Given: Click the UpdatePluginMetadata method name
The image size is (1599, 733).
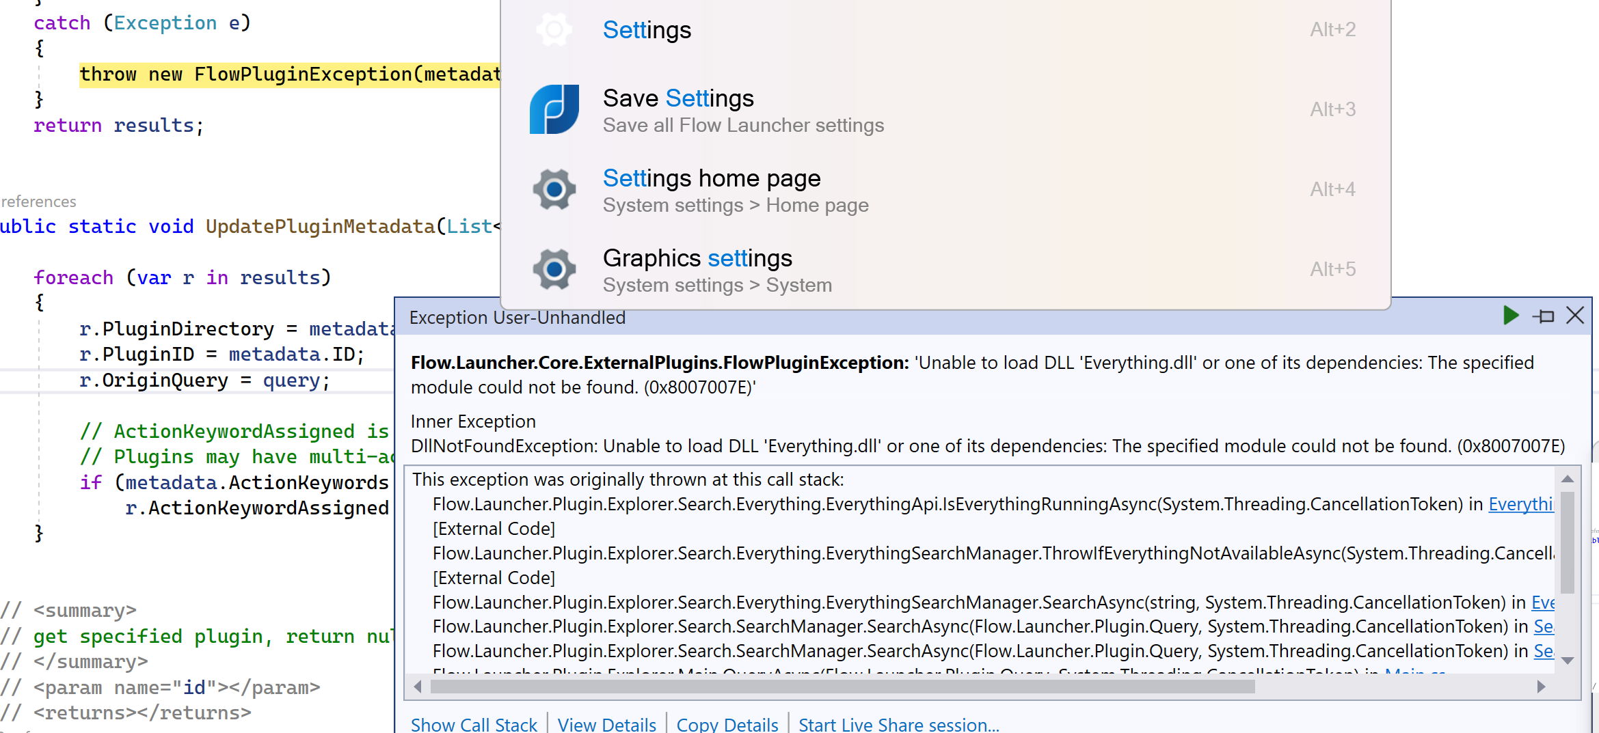Looking at the screenshot, I should 320,226.
